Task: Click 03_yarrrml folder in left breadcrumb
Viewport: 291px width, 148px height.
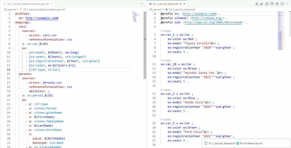Action: click(10, 9)
